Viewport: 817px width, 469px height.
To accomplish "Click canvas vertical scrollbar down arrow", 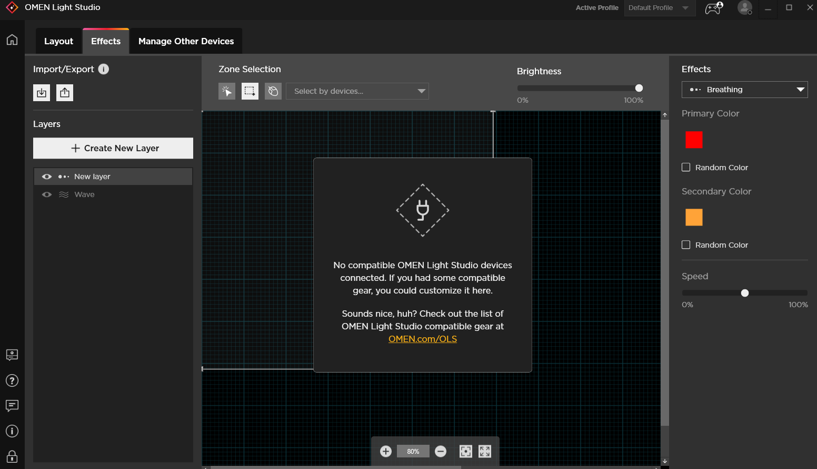I will (665, 461).
